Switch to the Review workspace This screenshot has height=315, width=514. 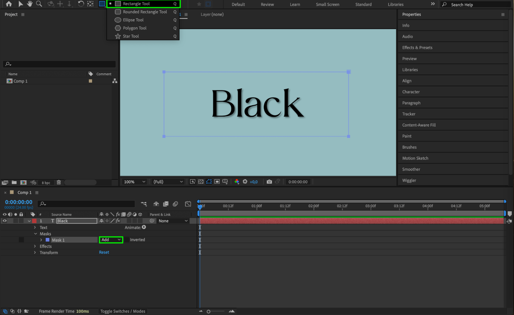(x=267, y=4)
